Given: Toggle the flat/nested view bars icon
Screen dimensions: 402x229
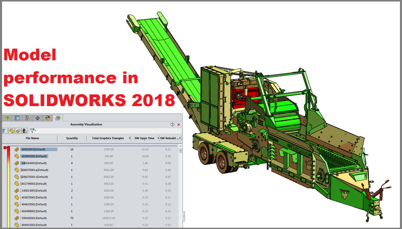Looking at the screenshot, I should coord(5,131).
